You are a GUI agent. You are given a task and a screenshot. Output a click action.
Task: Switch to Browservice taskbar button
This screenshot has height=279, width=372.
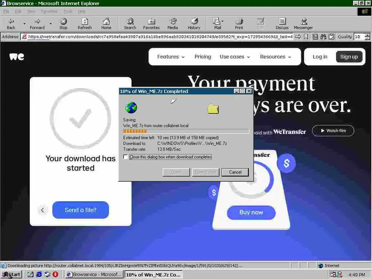94,275
